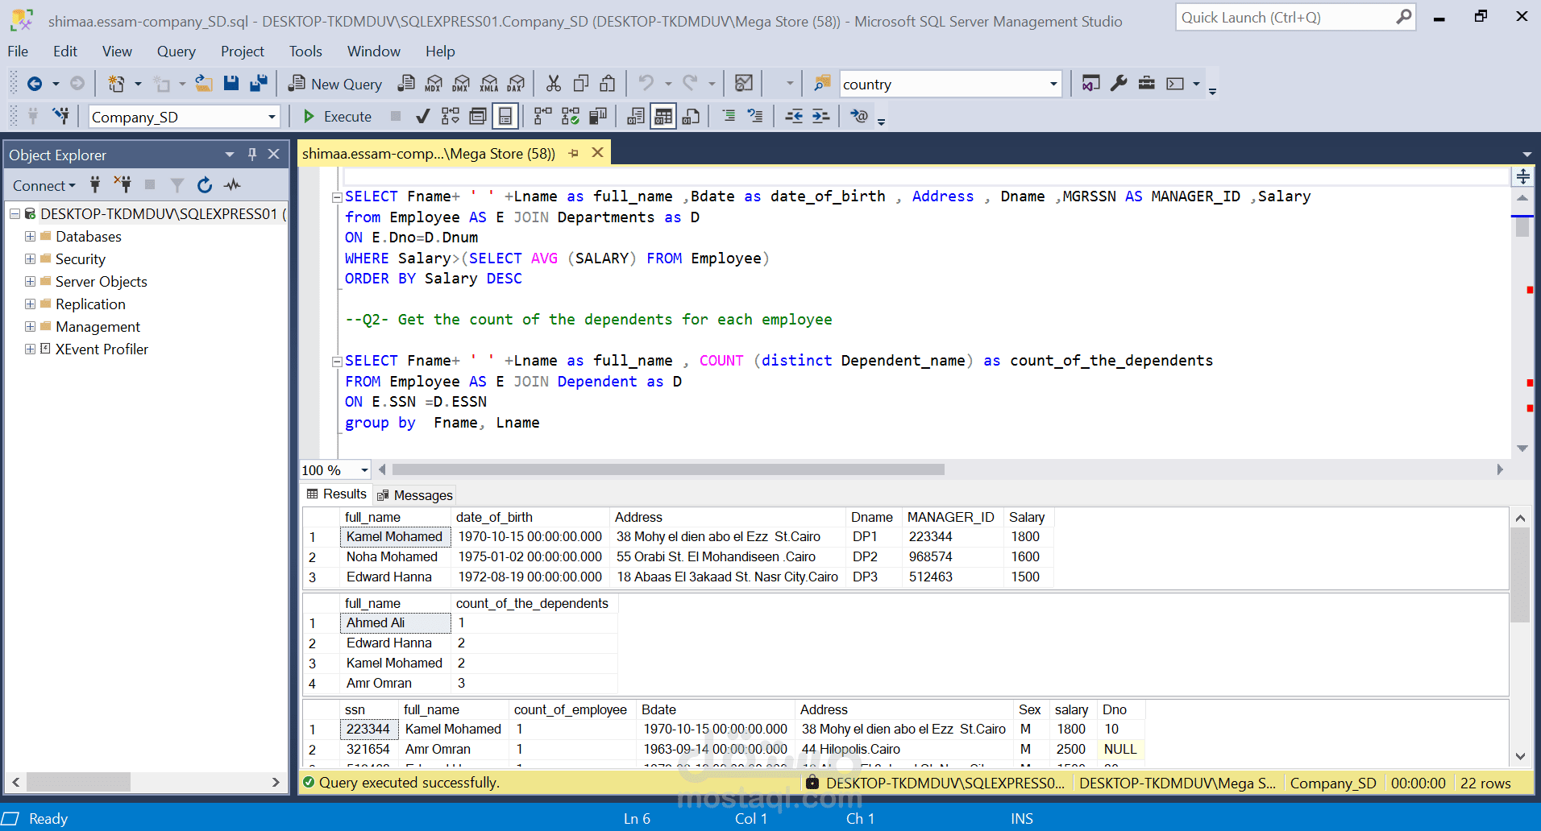
Task: Switch to the Messages tab
Action: tap(415, 495)
